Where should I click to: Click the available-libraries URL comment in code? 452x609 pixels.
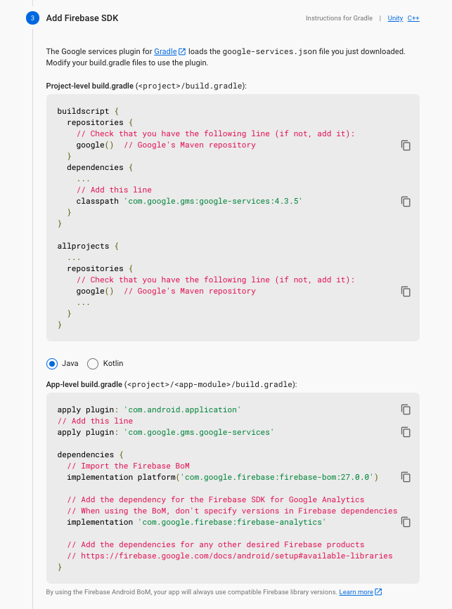[x=230, y=556]
